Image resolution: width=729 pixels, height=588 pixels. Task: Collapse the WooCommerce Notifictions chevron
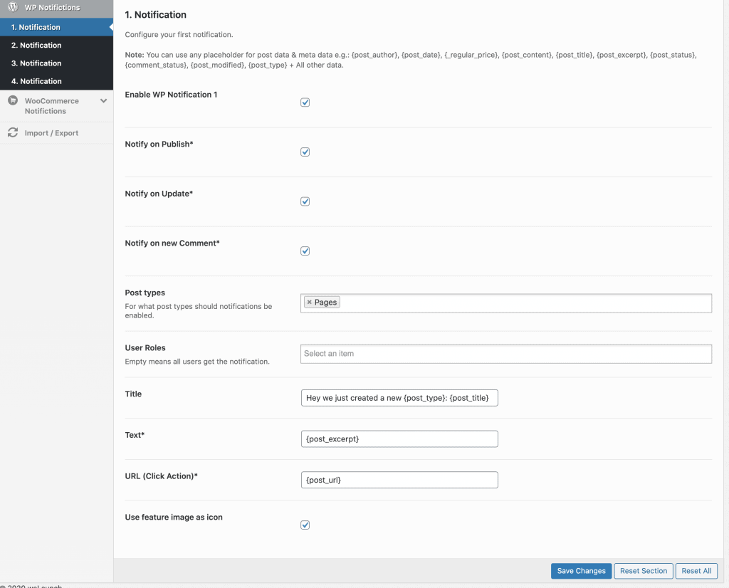coord(103,101)
